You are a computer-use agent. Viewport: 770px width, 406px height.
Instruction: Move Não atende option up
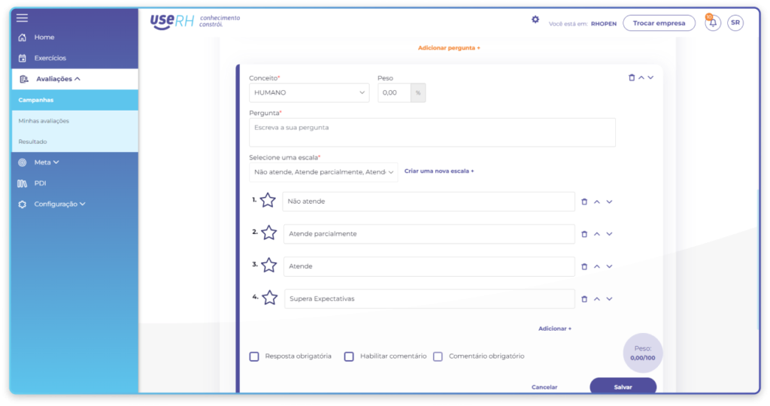coord(596,201)
